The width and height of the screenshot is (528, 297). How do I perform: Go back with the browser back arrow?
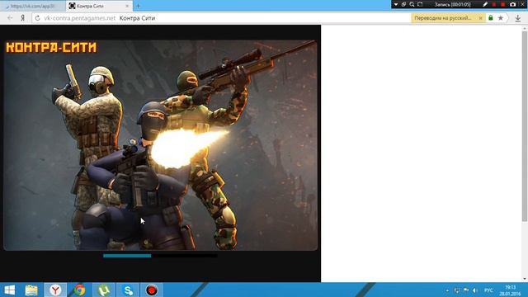coord(10,18)
